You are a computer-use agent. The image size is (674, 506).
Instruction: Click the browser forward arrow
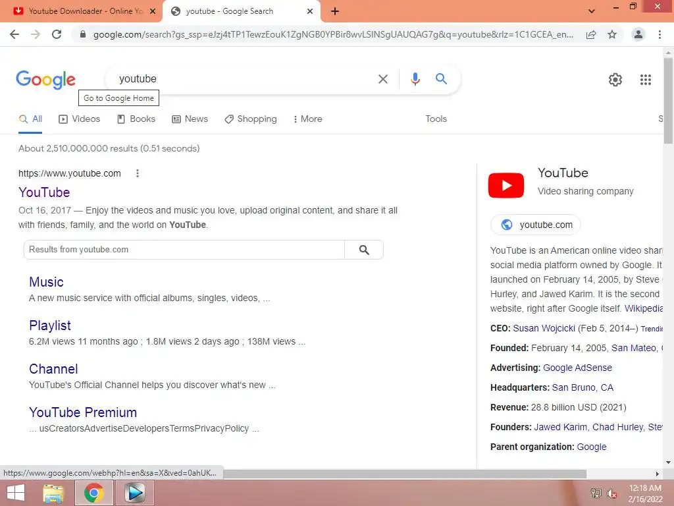tap(36, 34)
